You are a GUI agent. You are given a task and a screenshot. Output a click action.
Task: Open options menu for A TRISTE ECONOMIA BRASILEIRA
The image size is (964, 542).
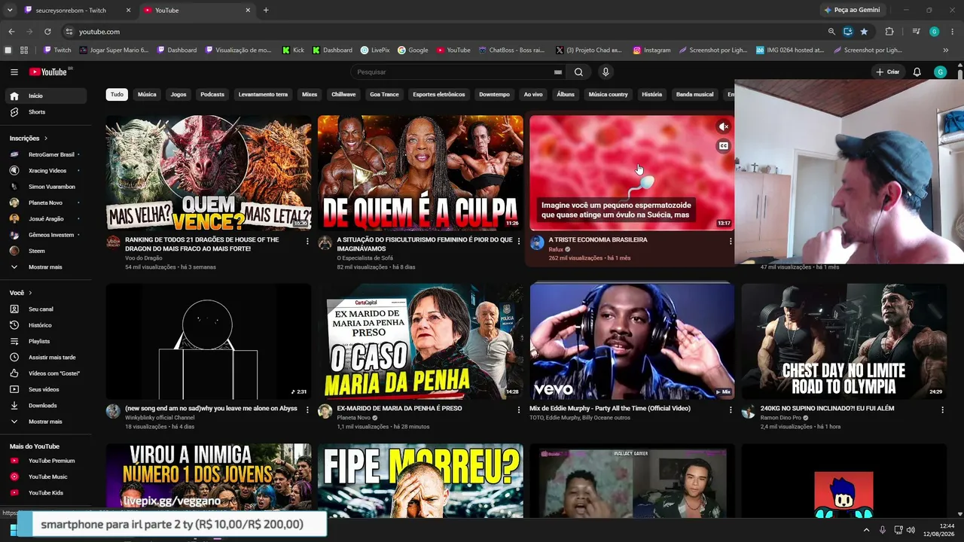pos(730,242)
